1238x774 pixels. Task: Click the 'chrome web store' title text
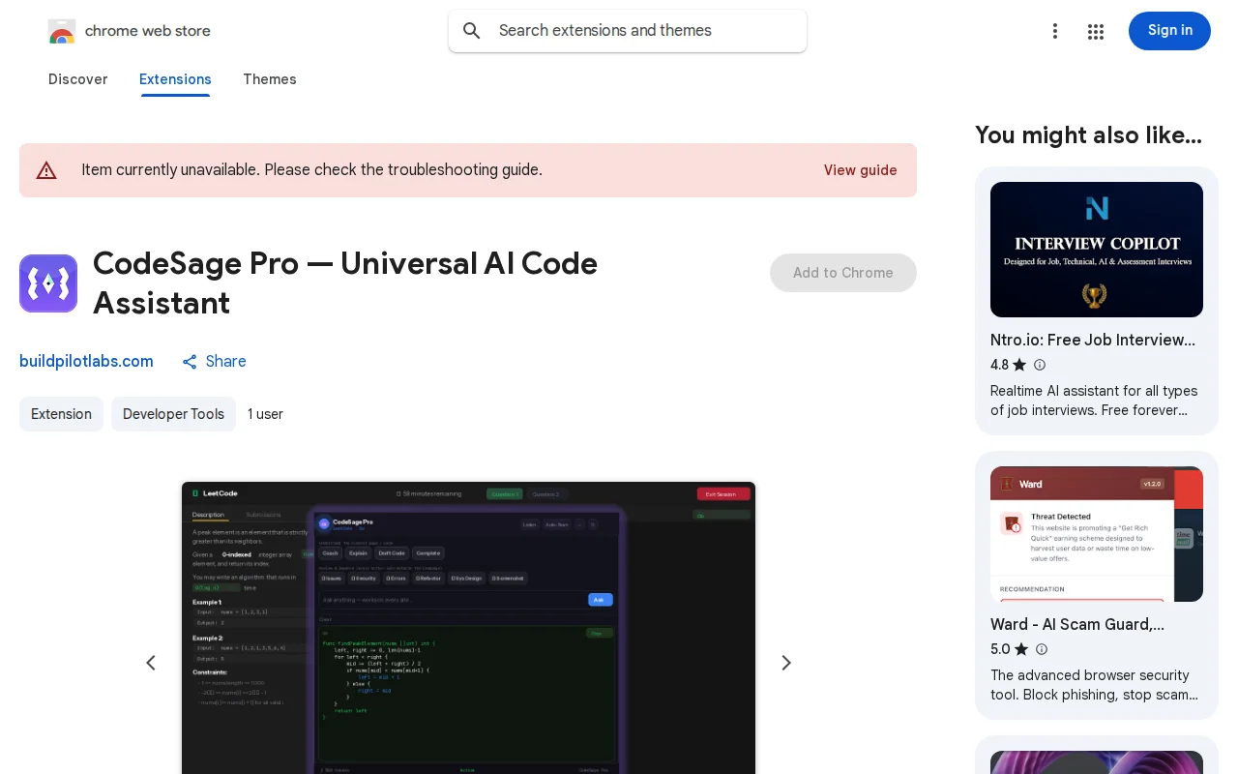point(148,31)
